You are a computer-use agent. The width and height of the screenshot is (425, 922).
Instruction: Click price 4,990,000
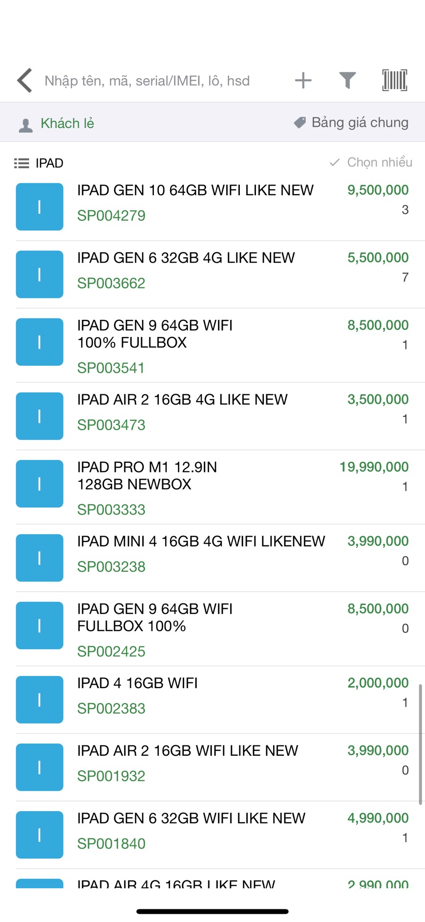[378, 818]
